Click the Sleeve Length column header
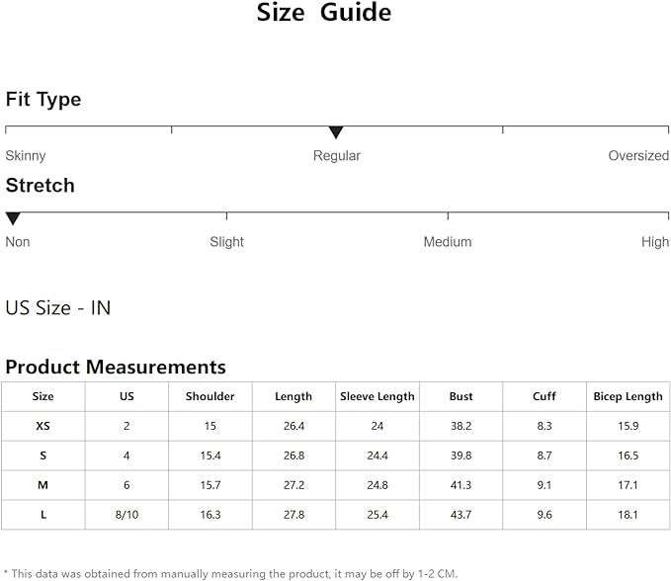Screen dimensions: 671x581 (x=377, y=396)
